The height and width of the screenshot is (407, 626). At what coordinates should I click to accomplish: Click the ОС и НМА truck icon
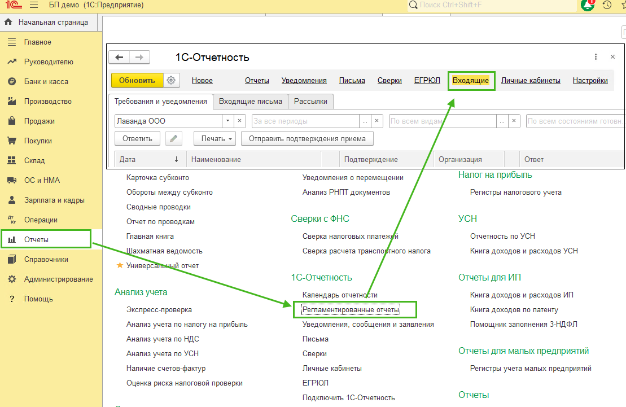coord(12,180)
